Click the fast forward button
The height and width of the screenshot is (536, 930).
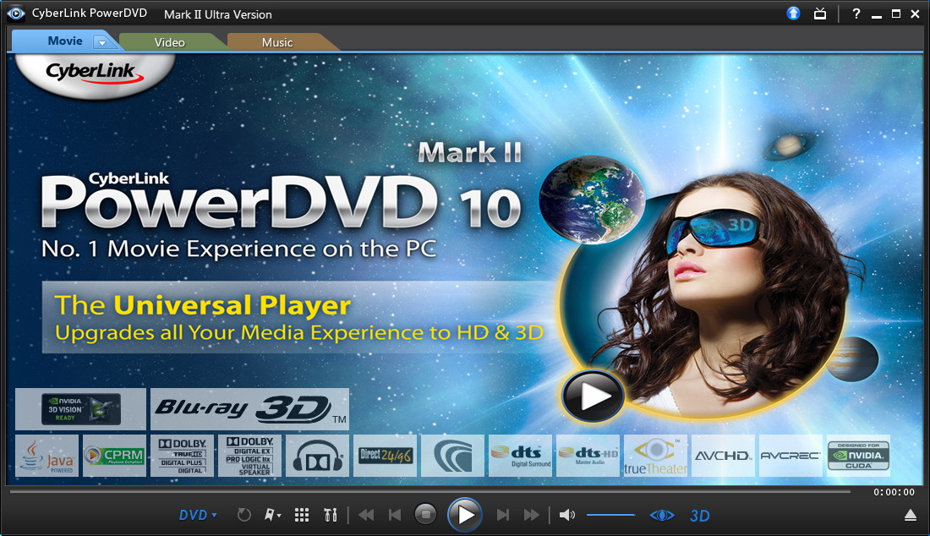tap(532, 515)
